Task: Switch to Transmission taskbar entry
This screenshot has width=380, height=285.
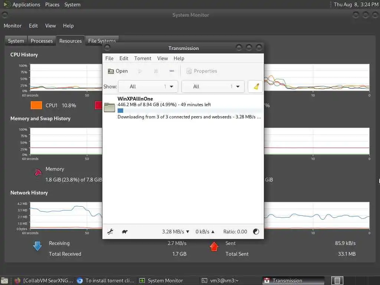Action: 293,281
